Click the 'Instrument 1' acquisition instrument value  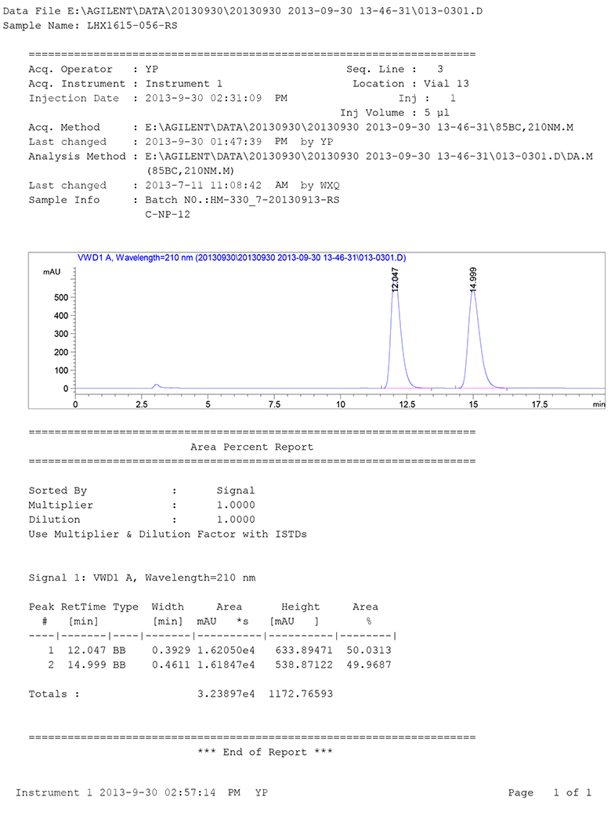(x=183, y=83)
